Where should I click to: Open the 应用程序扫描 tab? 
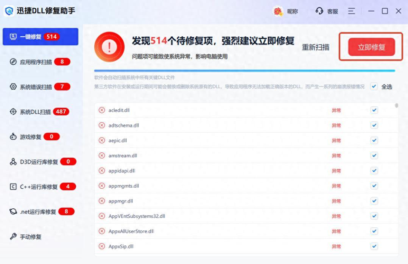pos(36,62)
